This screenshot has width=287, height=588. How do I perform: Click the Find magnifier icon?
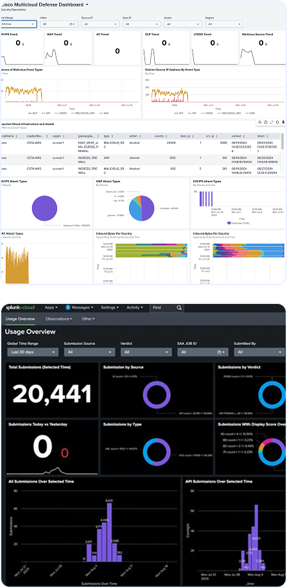coord(179,308)
